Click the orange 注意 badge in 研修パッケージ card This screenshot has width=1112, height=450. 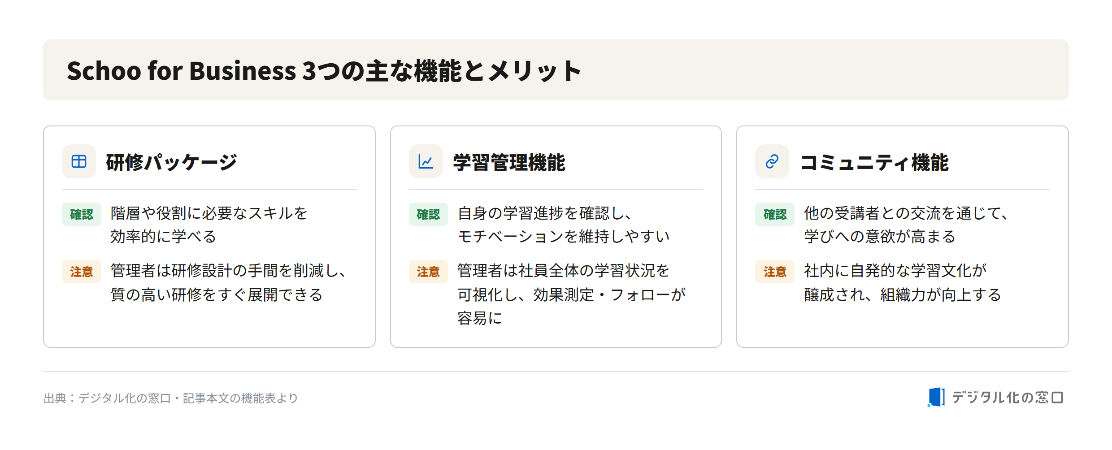click(82, 272)
